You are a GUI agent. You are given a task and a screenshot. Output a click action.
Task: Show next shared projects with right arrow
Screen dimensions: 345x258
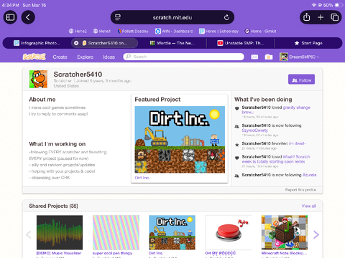(316, 234)
